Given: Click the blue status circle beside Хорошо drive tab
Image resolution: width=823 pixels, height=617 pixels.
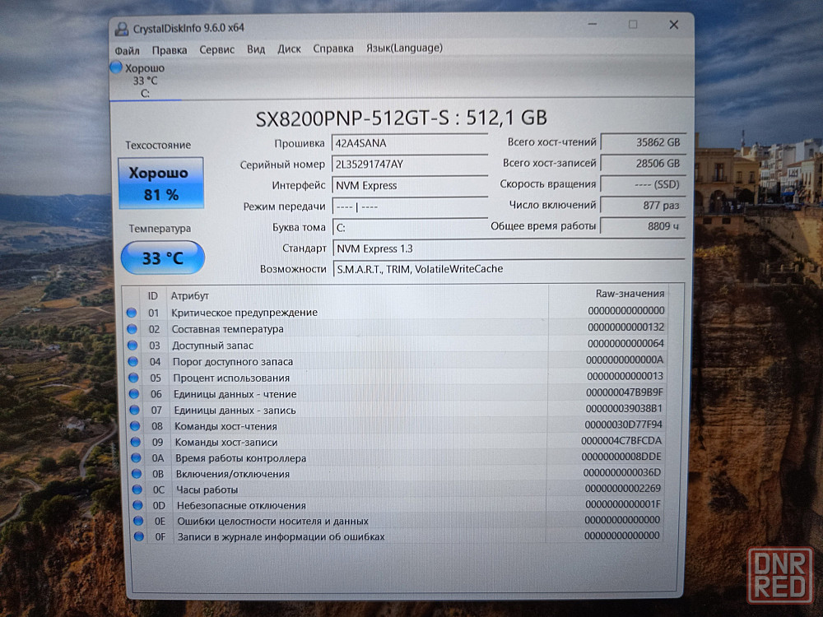Looking at the screenshot, I should [x=116, y=67].
